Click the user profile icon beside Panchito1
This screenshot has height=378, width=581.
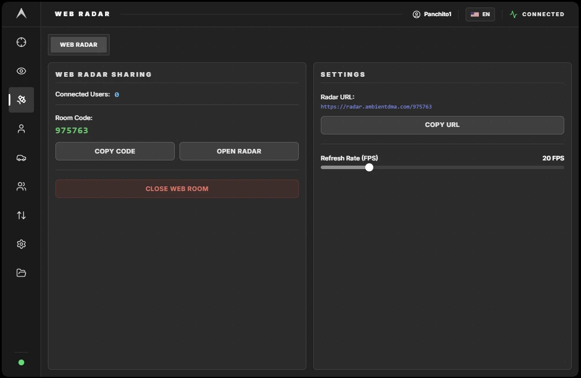(x=417, y=14)
